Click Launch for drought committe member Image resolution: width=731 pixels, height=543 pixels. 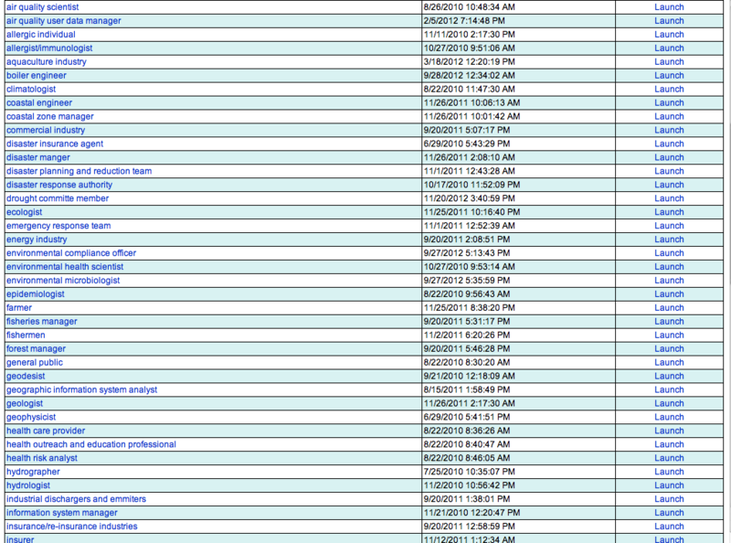click(669, 198)
